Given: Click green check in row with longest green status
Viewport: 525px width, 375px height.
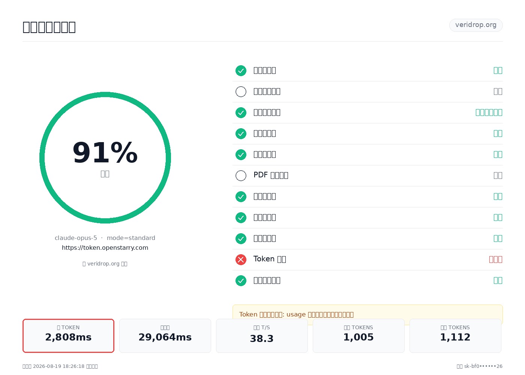Looking at the screenshot, I should tap(241, 112).
